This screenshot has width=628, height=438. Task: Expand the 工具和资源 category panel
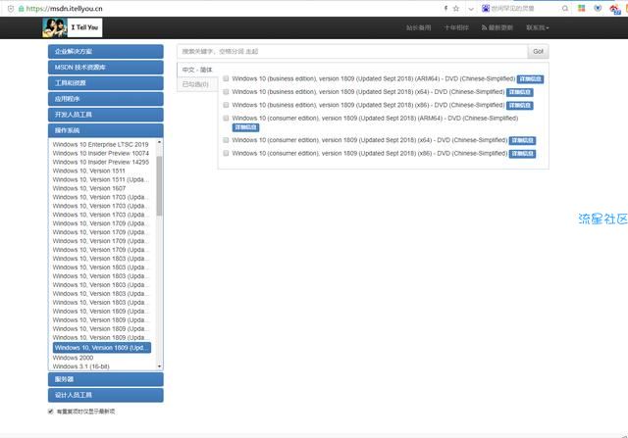[x=106, y=83]
